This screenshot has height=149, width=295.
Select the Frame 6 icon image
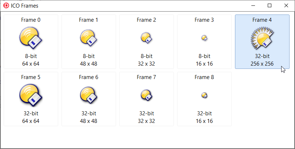[88, 95]
